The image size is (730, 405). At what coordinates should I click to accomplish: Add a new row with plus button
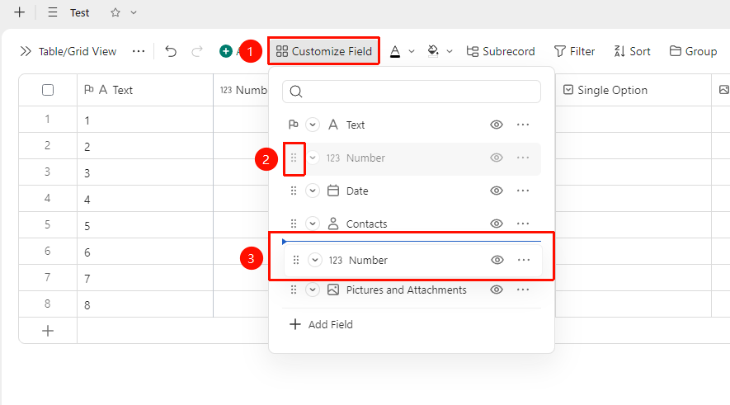click(x=48, y=331)
